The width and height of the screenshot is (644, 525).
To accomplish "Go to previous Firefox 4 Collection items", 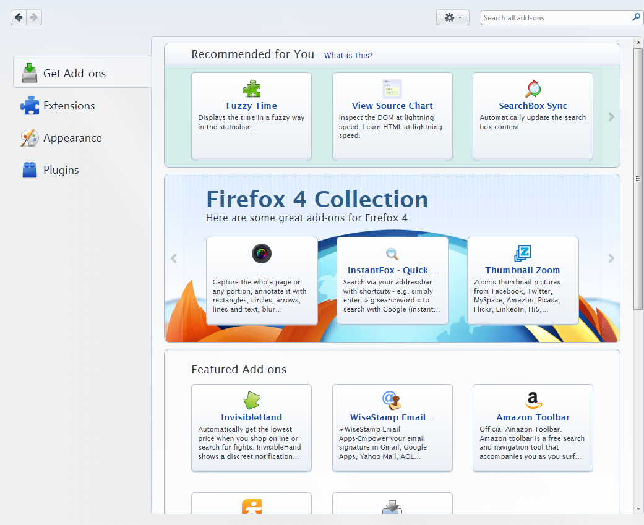I will (x=174, y=258).
